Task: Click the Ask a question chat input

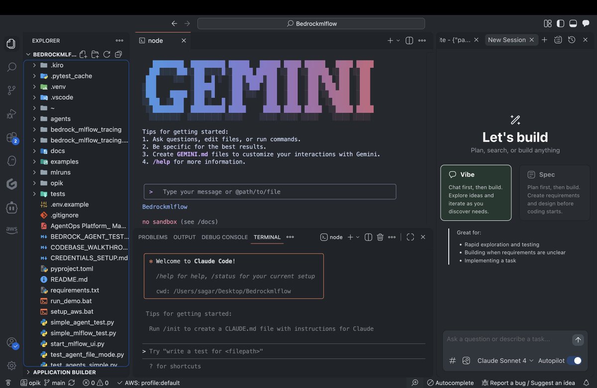Action: (506, 339)
